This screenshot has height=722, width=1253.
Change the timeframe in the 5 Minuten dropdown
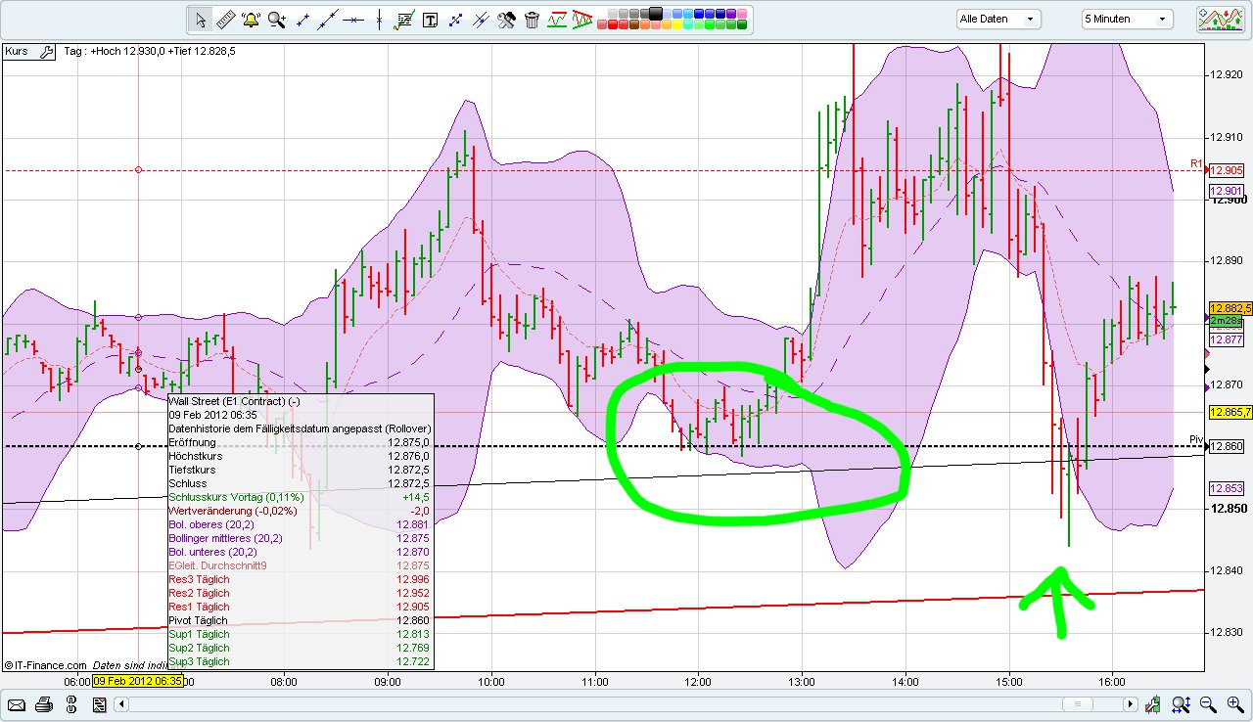click(1126, 18)
